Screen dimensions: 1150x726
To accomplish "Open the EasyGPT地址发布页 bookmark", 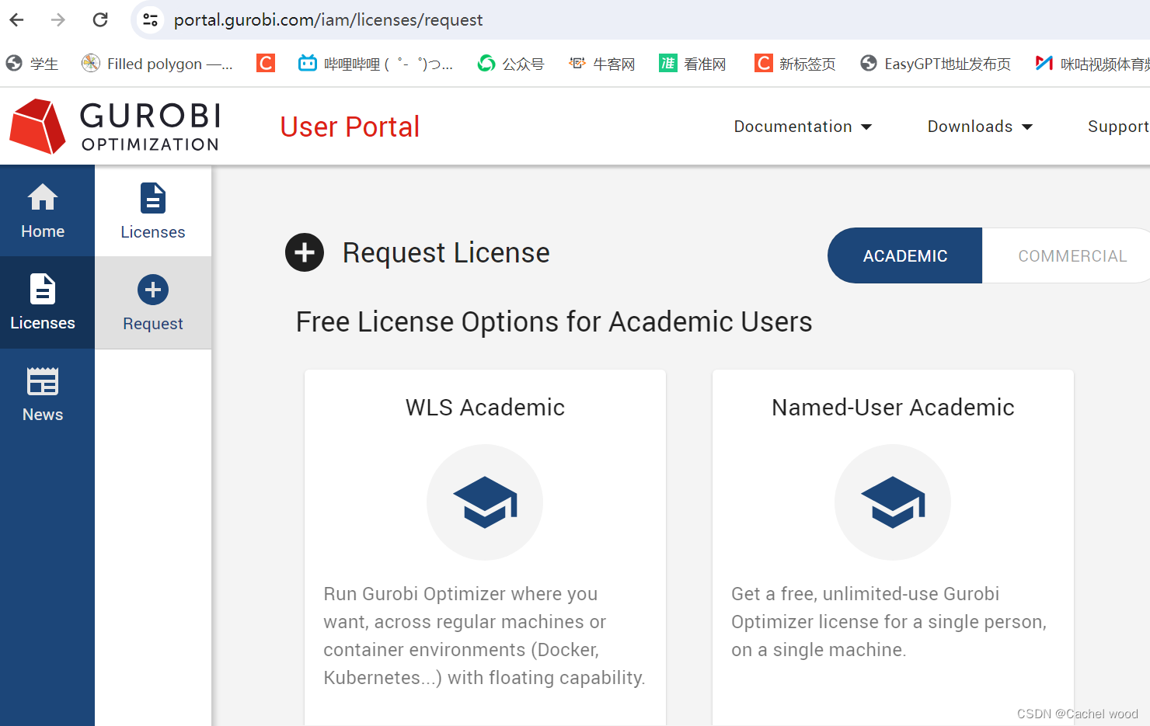I will (x=936, y=64).
